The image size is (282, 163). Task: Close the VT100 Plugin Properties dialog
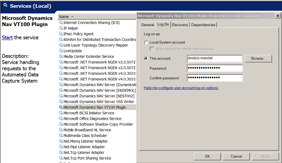278,16
